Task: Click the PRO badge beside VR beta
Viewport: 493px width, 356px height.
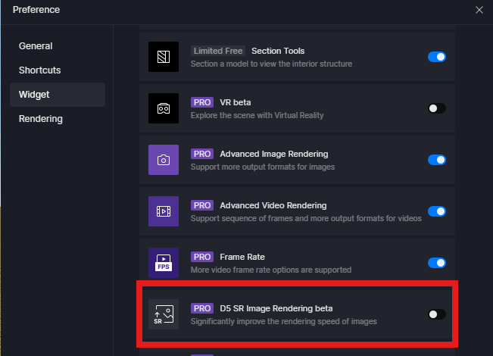Action: click(x=201, y=102)
